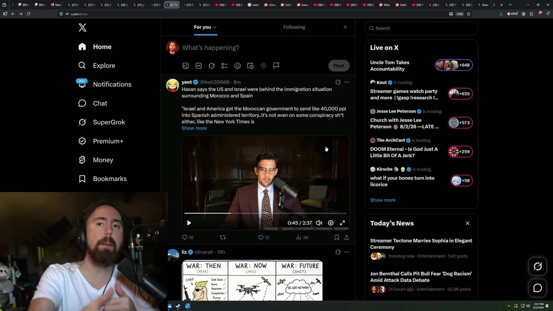Viewport: 553px width, 311px height.
Task: Open the war meme image in liz's post
Action: pyautogui.click(x=252, y=280)
